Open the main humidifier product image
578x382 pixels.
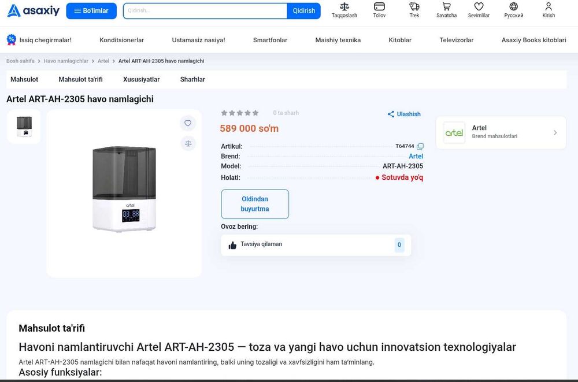pyautogui.click(x=124, y=189)
